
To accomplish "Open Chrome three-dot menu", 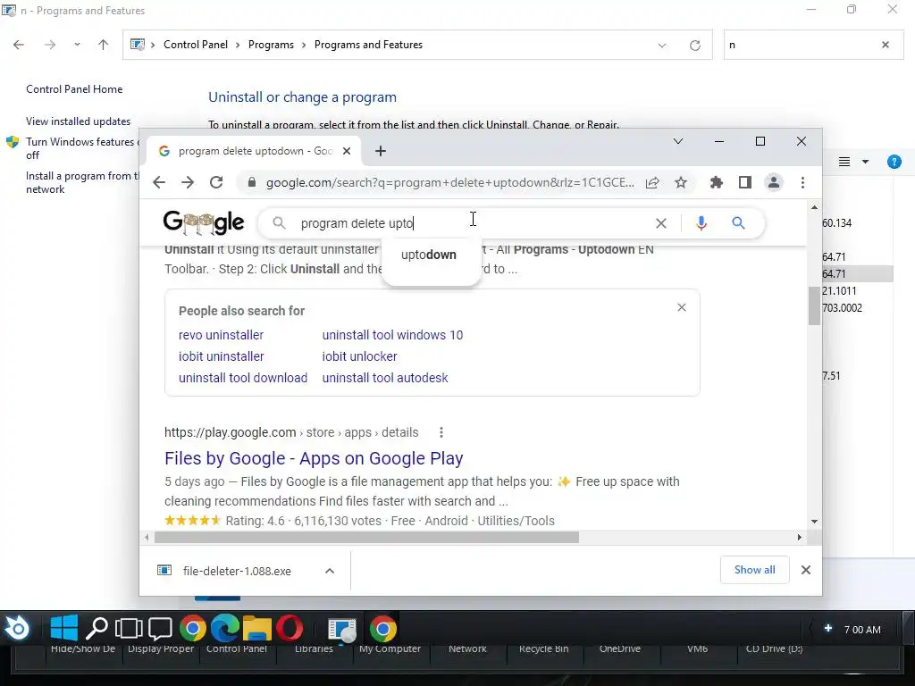I will [803, 182].
